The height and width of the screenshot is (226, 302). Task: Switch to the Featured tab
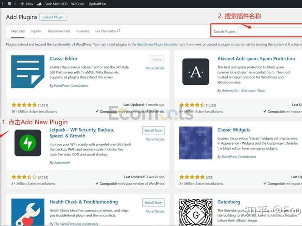click(x=18, y=31)
